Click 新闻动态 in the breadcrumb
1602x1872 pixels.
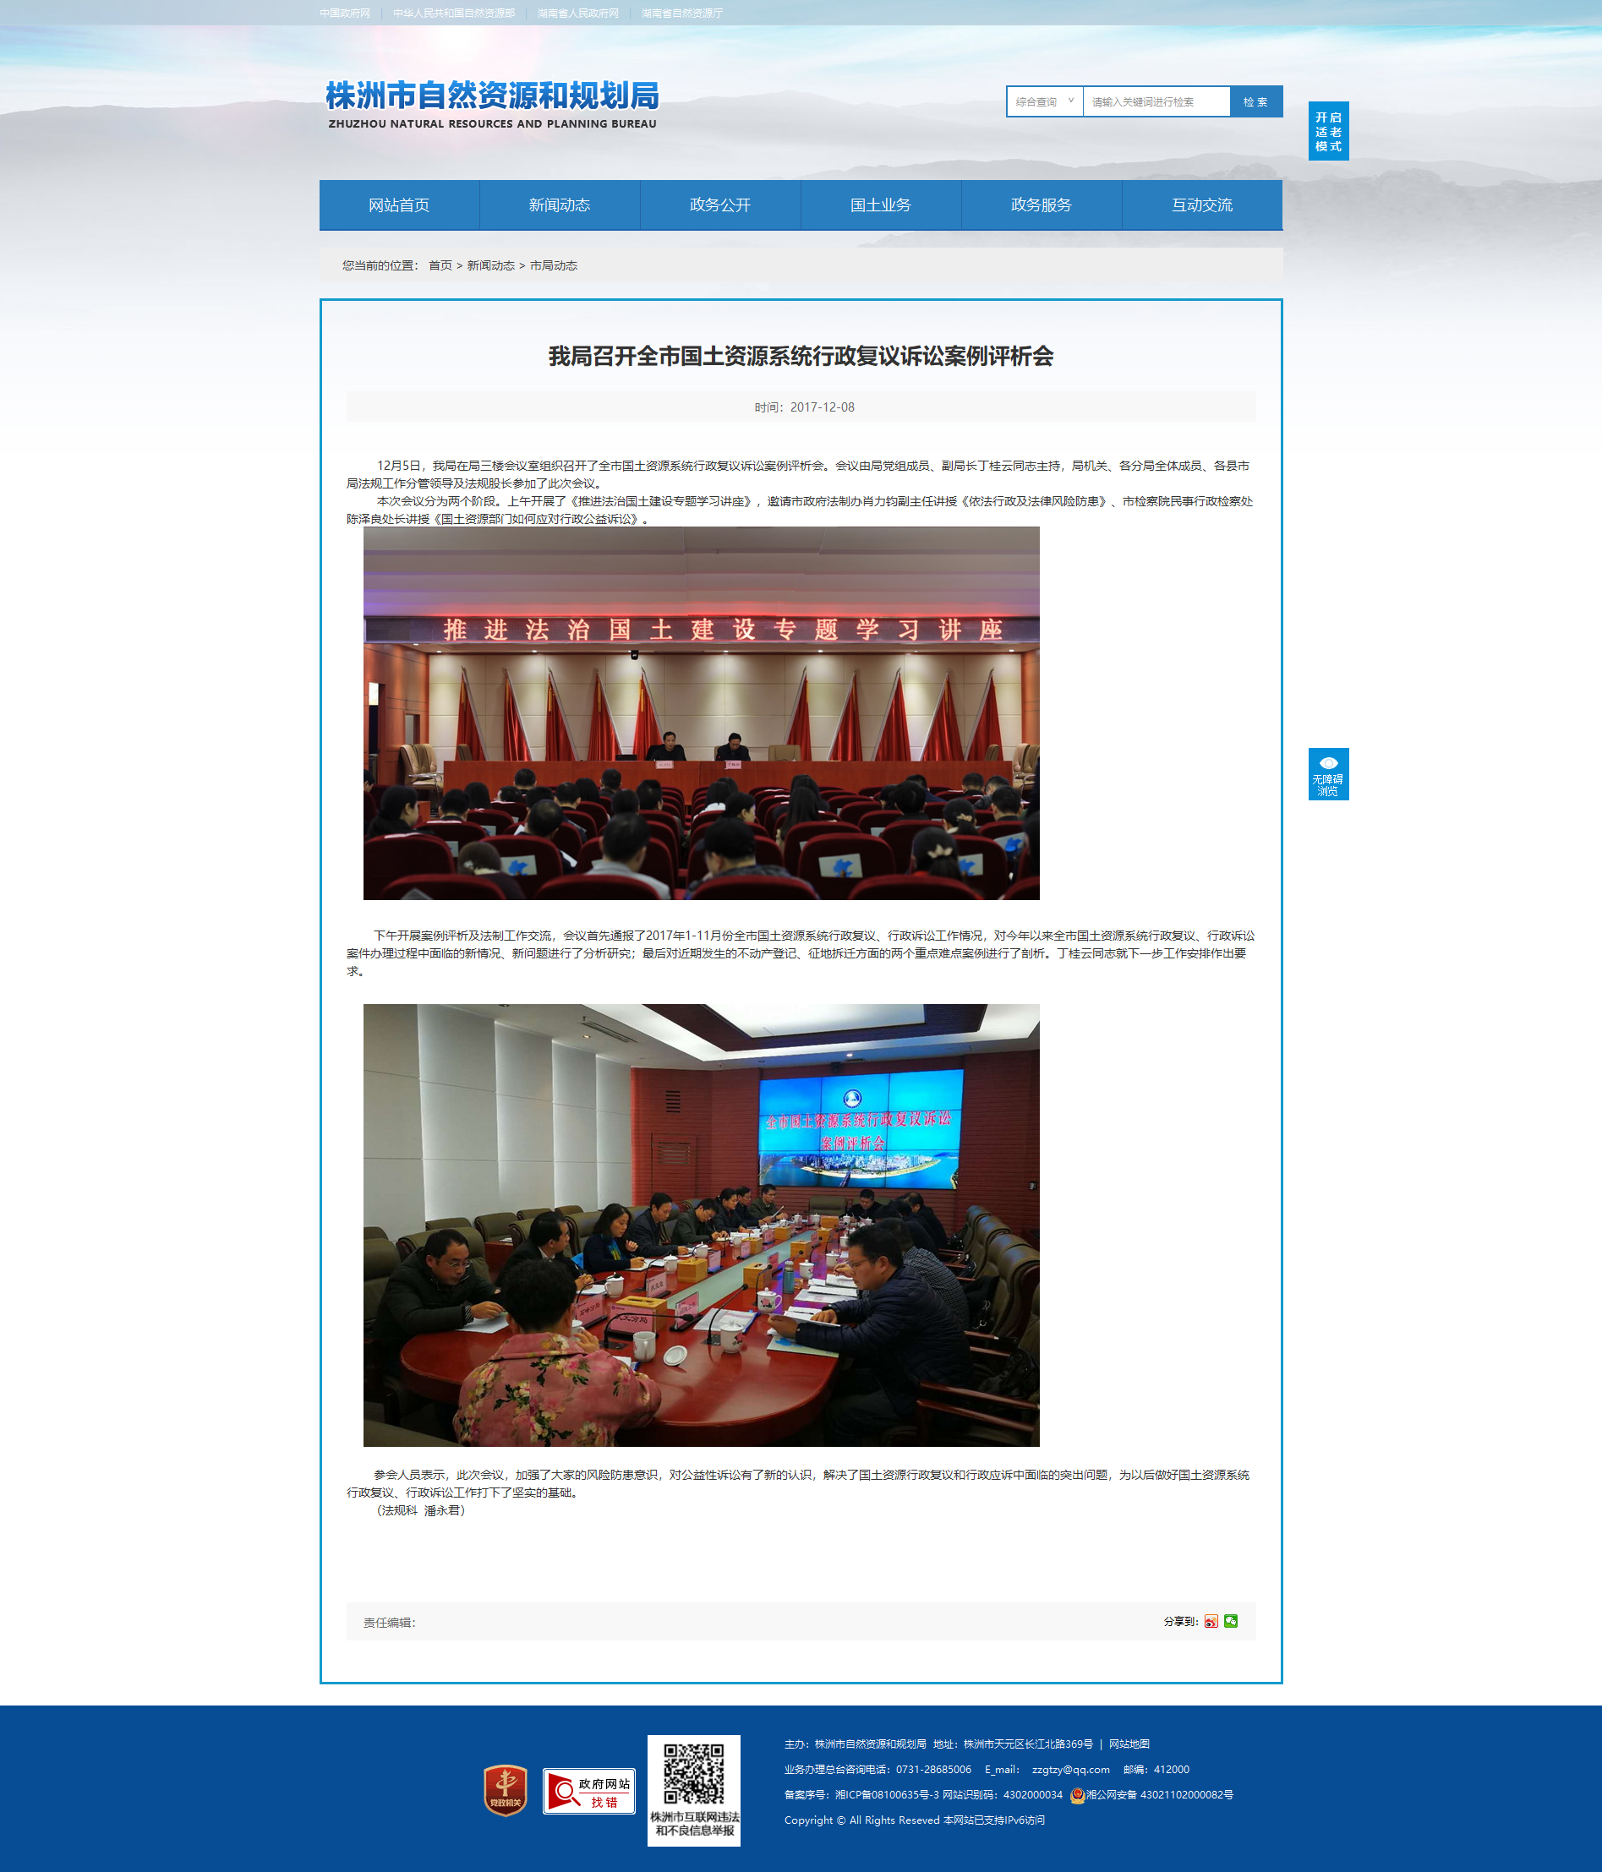point(490,265)
